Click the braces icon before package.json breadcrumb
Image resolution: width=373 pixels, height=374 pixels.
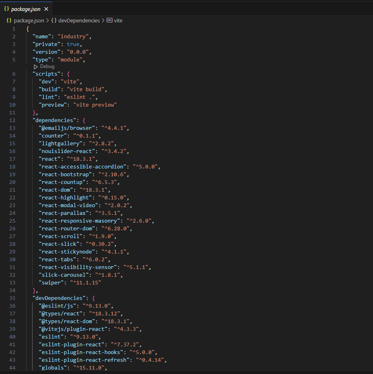pyautogui.click(x=9, y=20)
